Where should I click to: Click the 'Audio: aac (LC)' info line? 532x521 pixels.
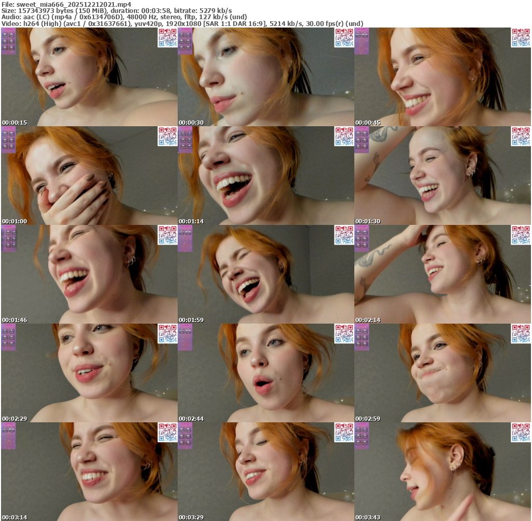(124, 17)
